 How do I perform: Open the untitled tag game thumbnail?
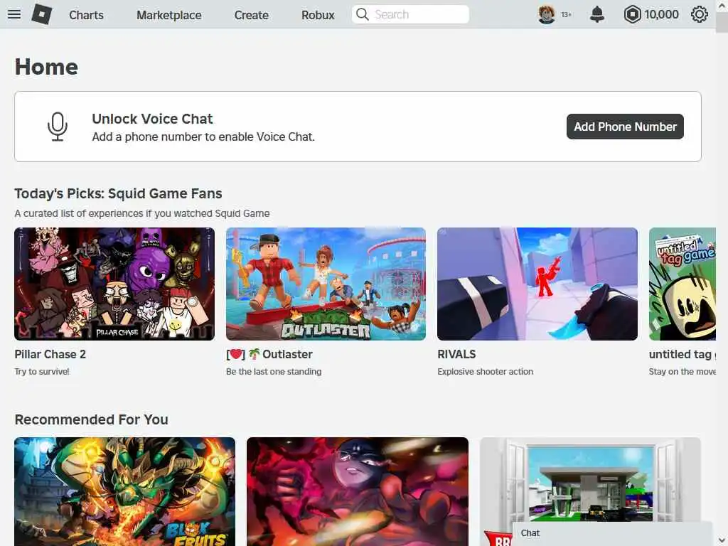coord(682,284)
